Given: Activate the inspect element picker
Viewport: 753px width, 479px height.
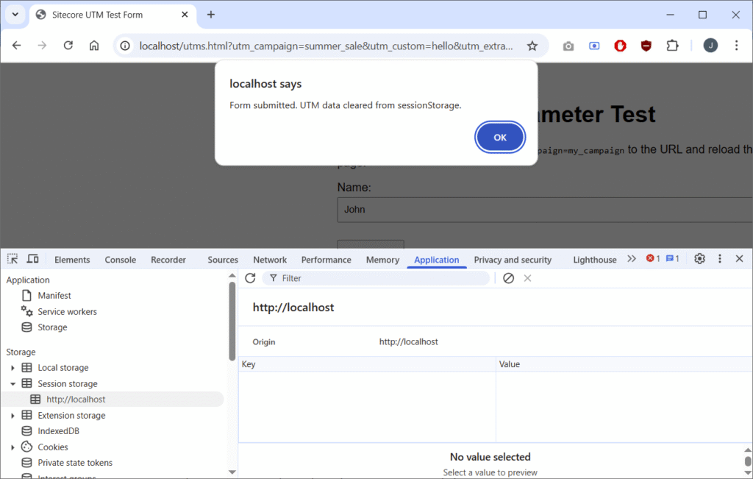Looking at the screenshot, I should [x=13, y=259].
